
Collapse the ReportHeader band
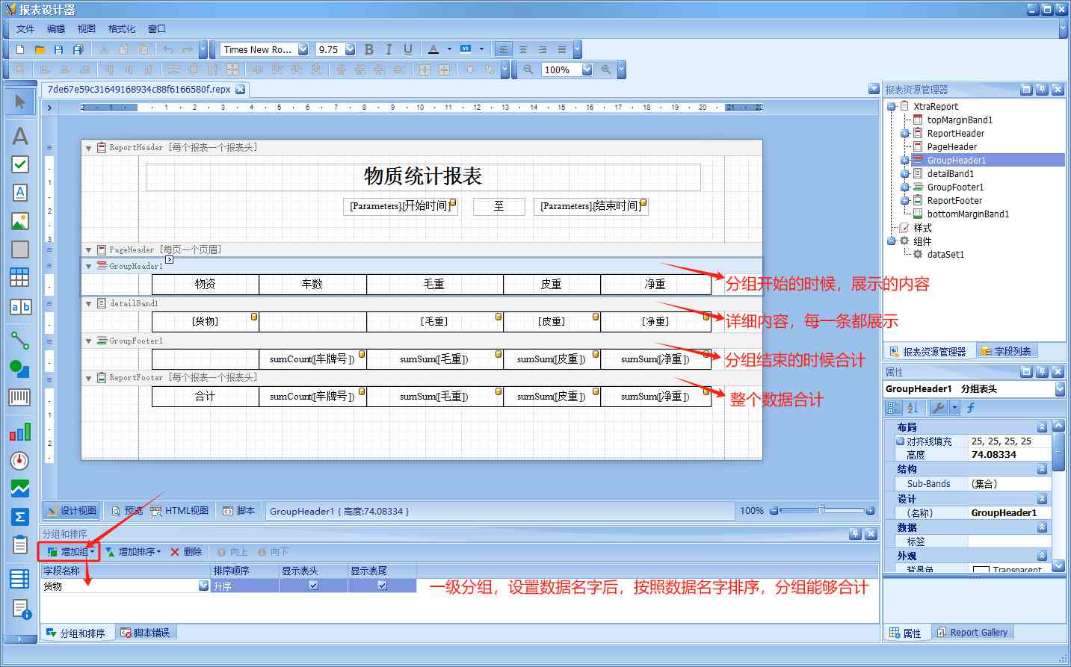[89, 148]
